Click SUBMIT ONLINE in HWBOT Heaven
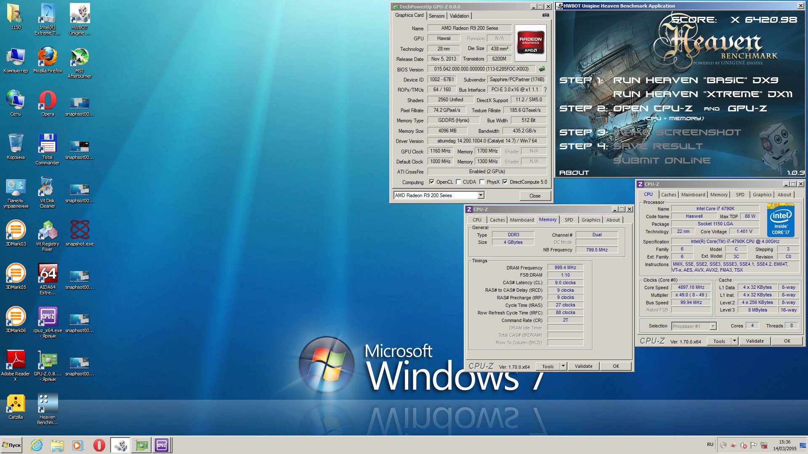Screen dimensions: 808x454 (662, 161)
